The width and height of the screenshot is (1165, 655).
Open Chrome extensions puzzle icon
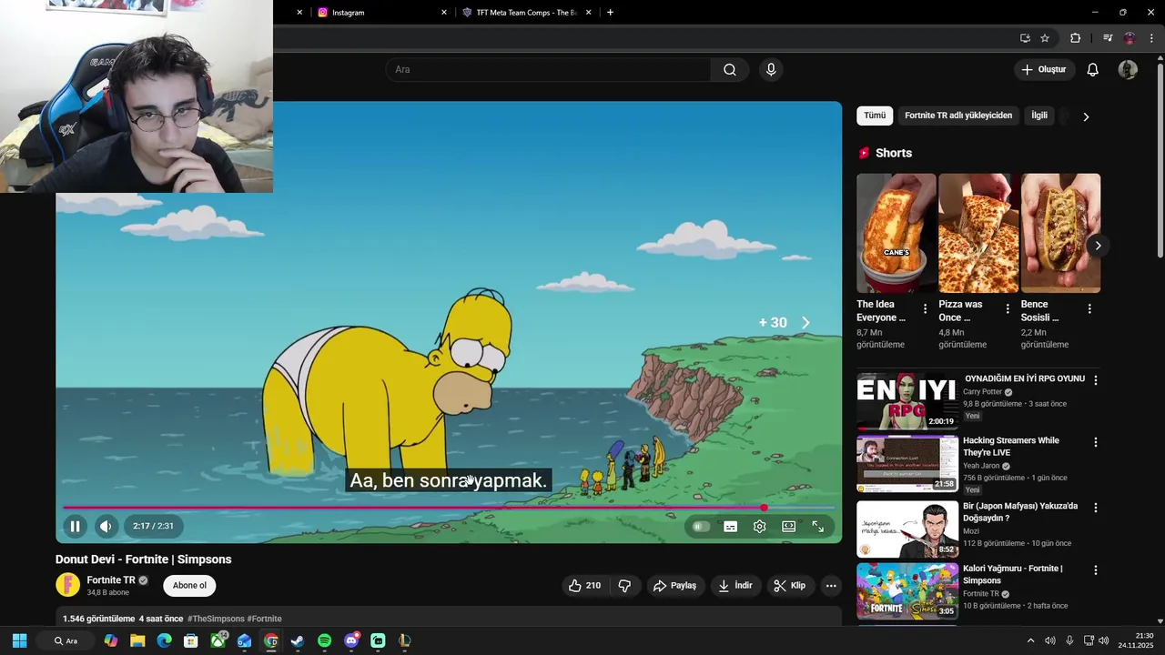pos(1076,38)
